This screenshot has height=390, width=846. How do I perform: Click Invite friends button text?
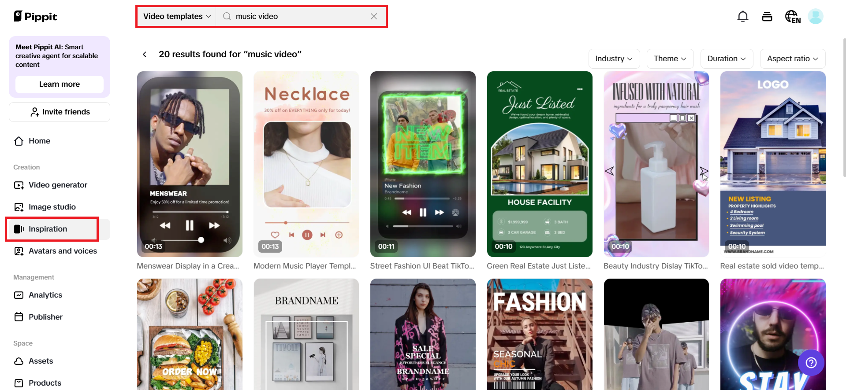pyautogui.click(x=66, y=112)
